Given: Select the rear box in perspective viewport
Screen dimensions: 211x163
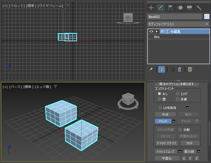Looking at the screenshot, I should [x=61, y=113].
